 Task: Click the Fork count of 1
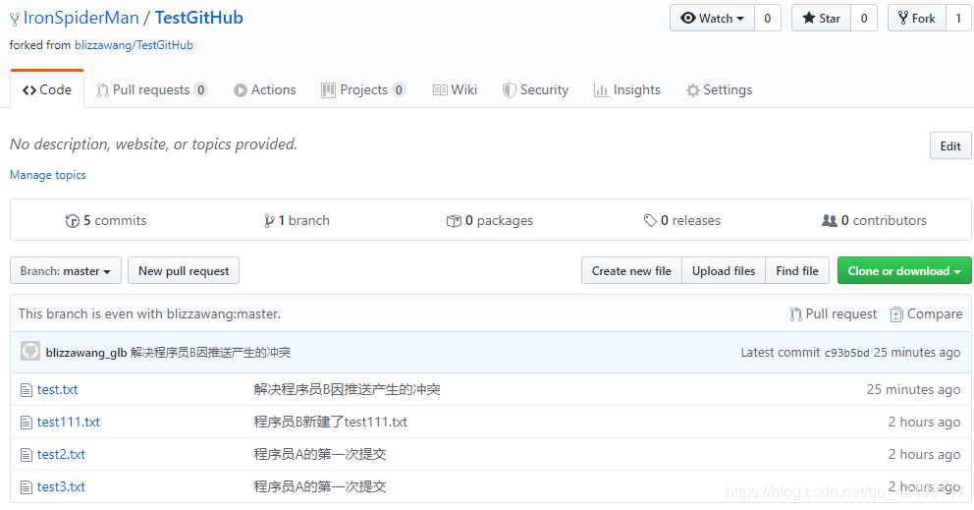click(x=958, y=18)
